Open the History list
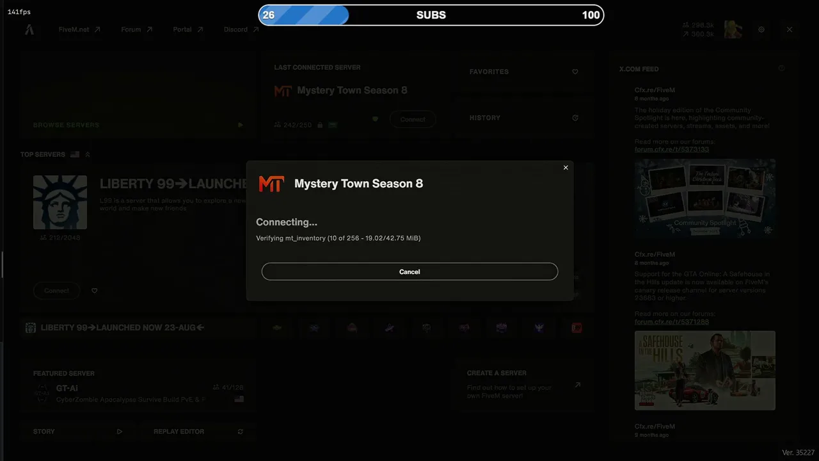This screenshot has height=461, width=819. (523, 118)
